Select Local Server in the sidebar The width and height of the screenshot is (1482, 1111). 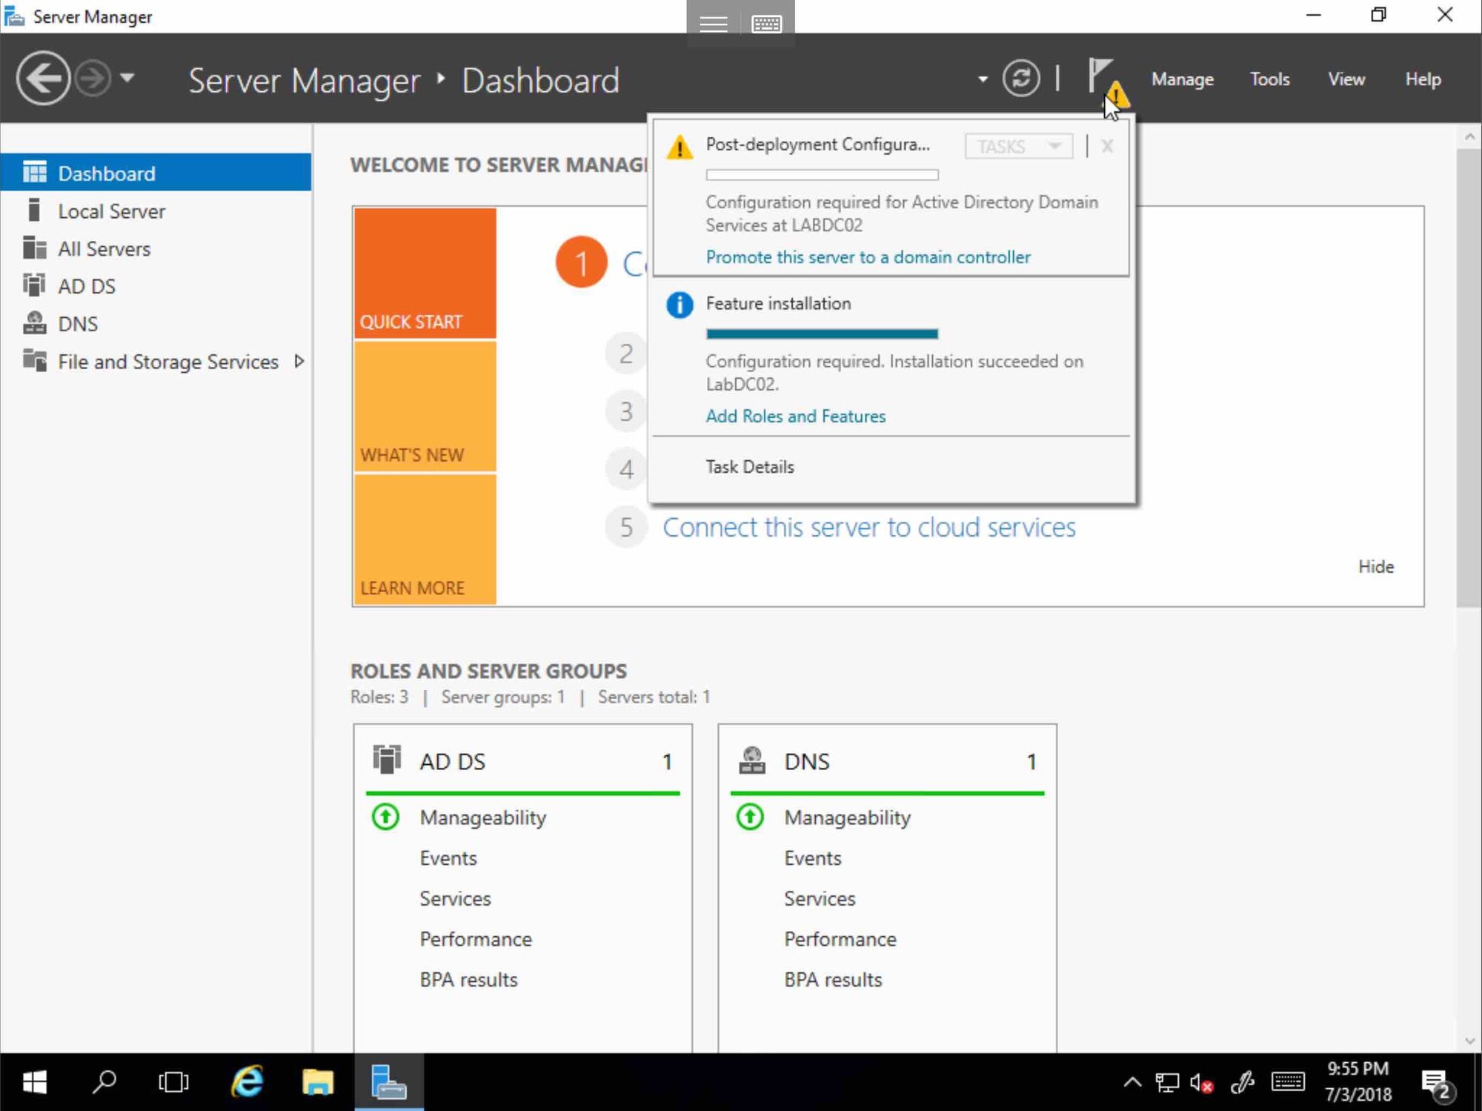click(x=156, y=210)
